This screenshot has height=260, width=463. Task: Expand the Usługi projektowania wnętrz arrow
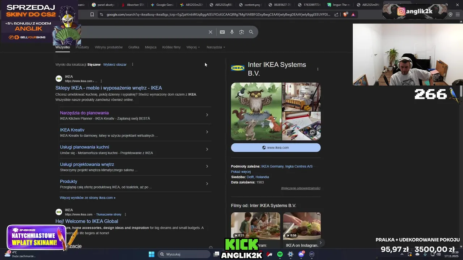(207, 166)
